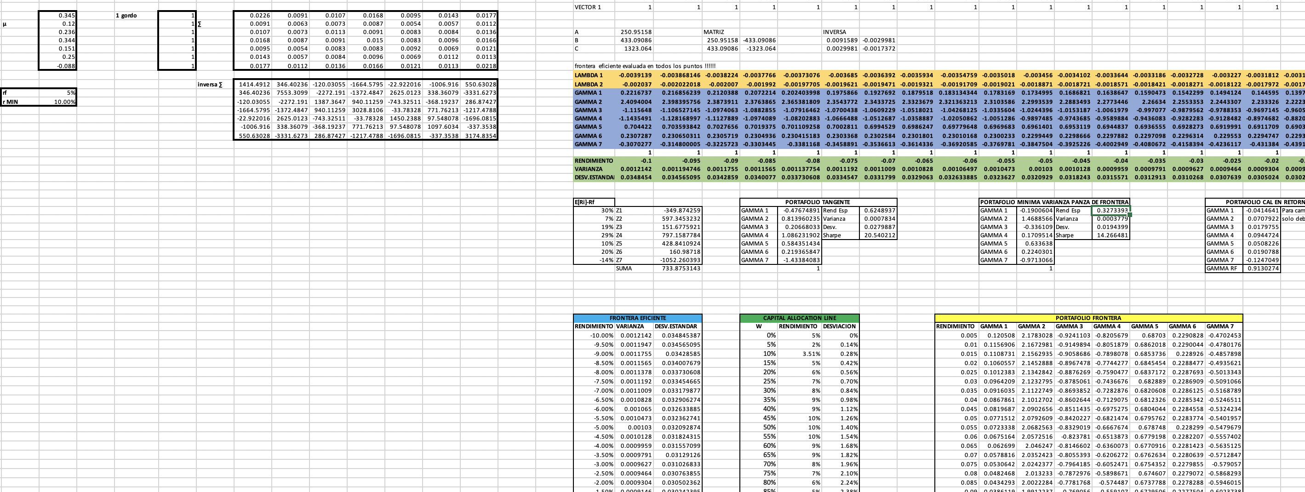
Task: Select minimum variance Desv. 0.0194399
Action: coord(1110,227)
